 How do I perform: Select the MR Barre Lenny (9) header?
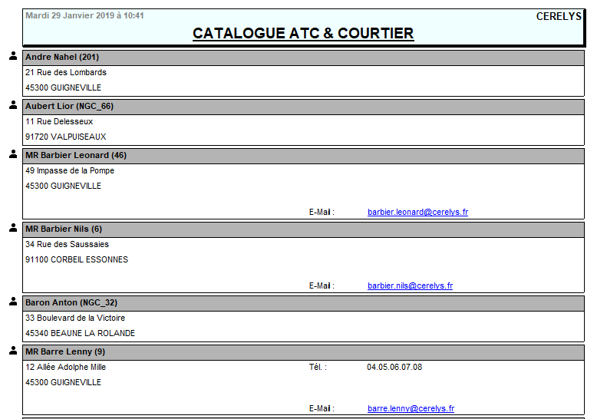(303, 352)
